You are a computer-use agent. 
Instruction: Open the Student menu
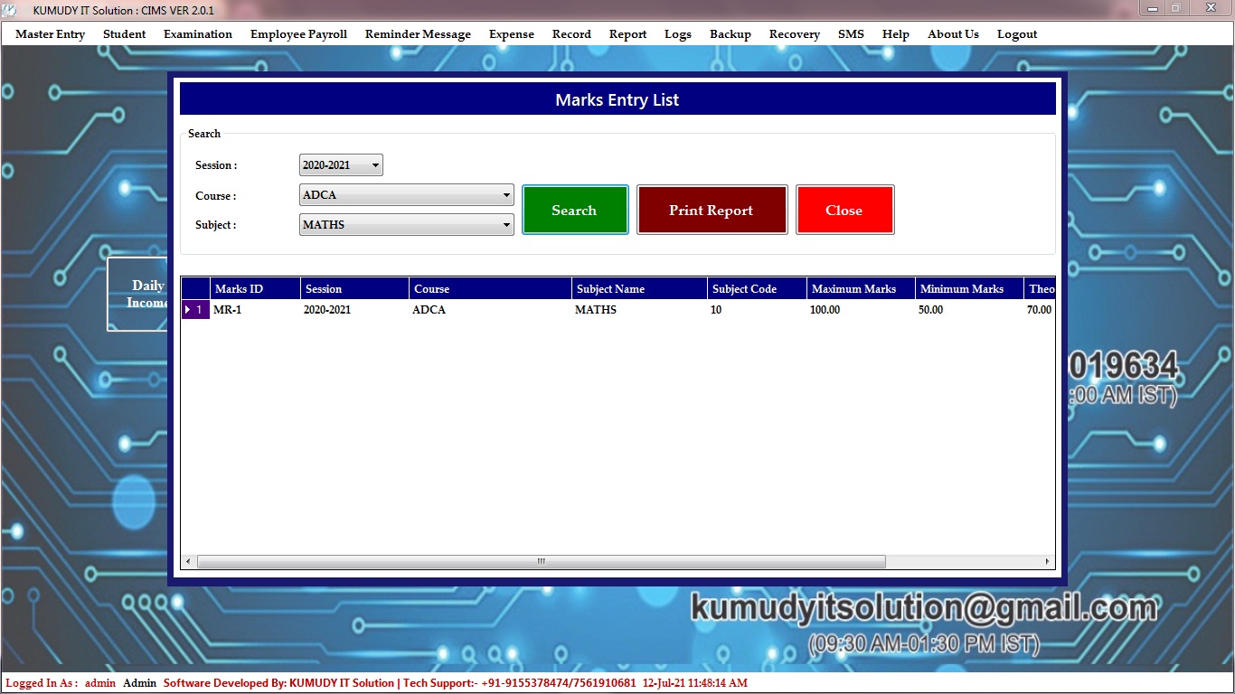(124, 34)
